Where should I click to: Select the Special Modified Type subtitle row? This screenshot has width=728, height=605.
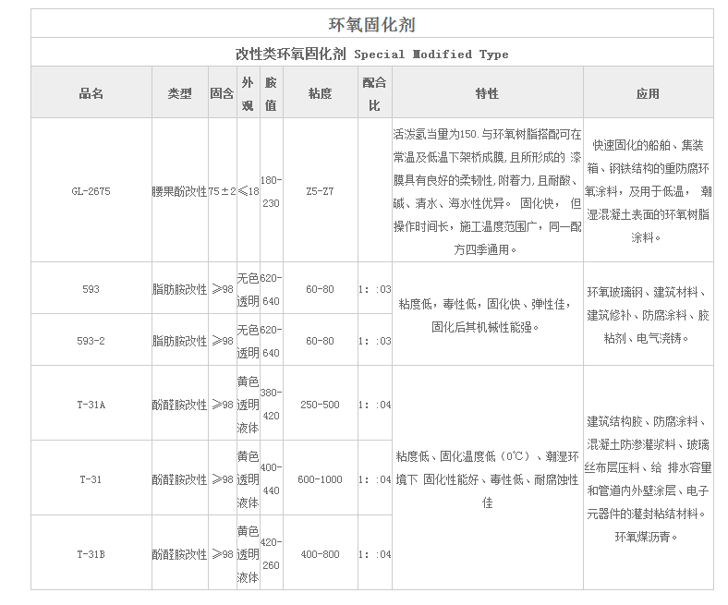coord(371,54)
